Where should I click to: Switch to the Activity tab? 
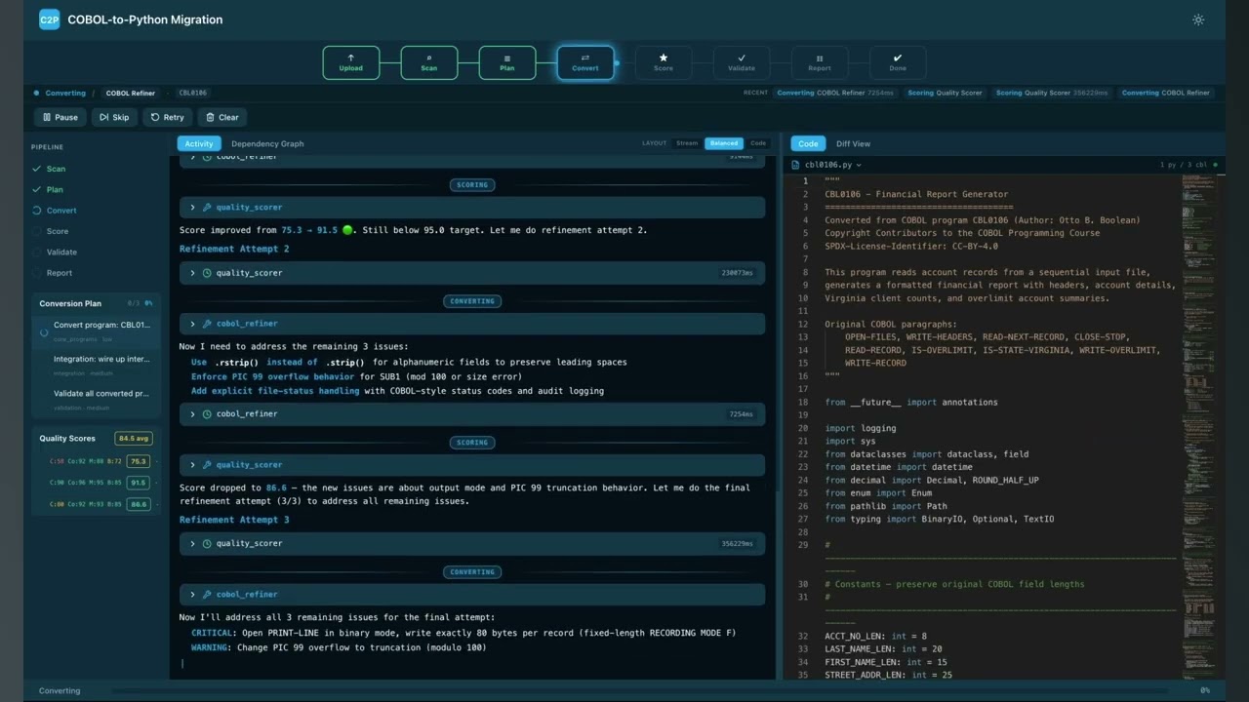point(199,143)
